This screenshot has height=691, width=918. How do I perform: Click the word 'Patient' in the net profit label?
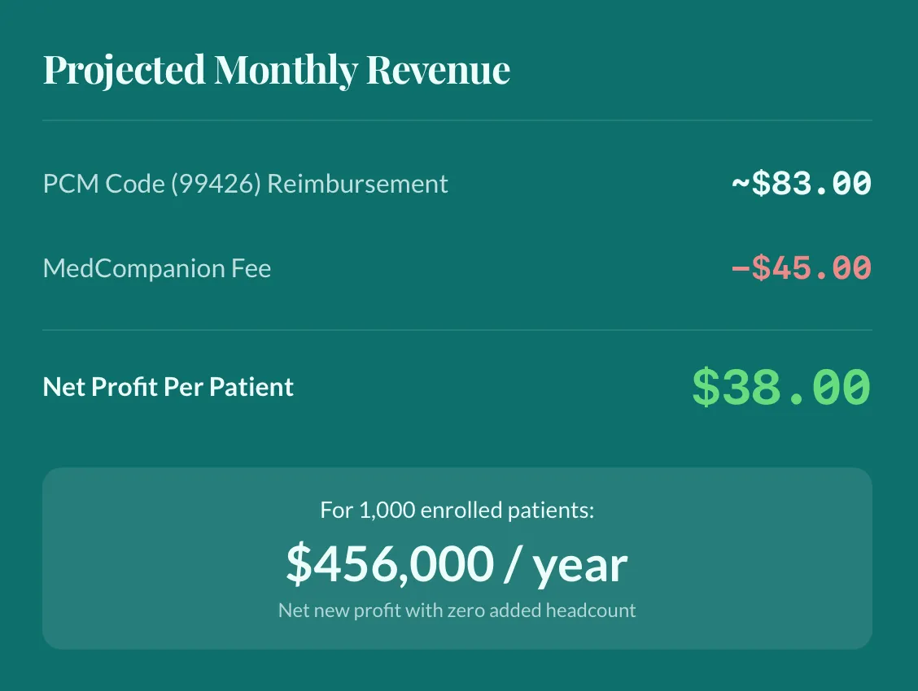point(251,387)
